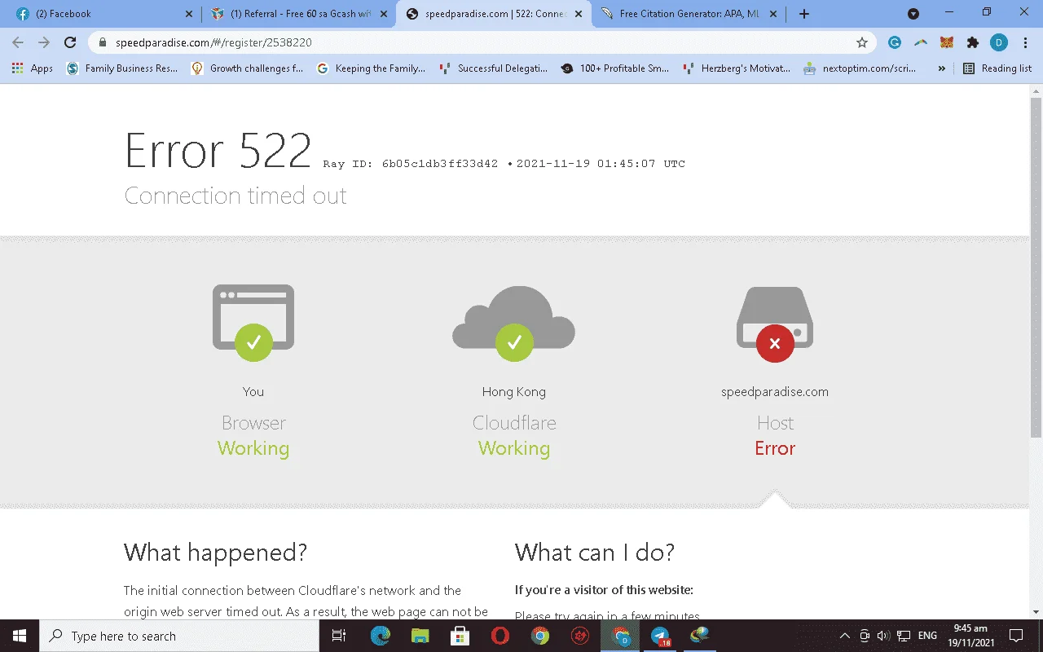
Task: Open Keeping the Family... bookmark
Action: tap(371, 68)
